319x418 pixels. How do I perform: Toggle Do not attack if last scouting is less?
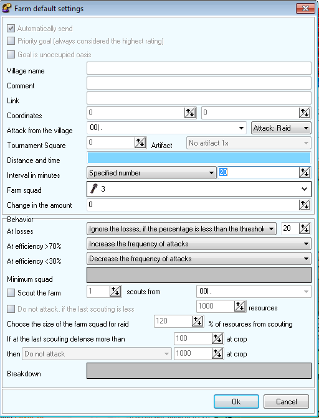coord(11,309)
